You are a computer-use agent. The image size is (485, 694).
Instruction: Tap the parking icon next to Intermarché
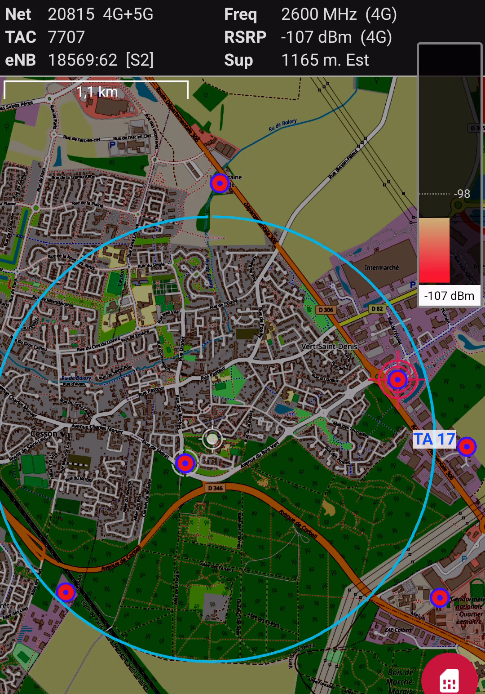point(413,285)
